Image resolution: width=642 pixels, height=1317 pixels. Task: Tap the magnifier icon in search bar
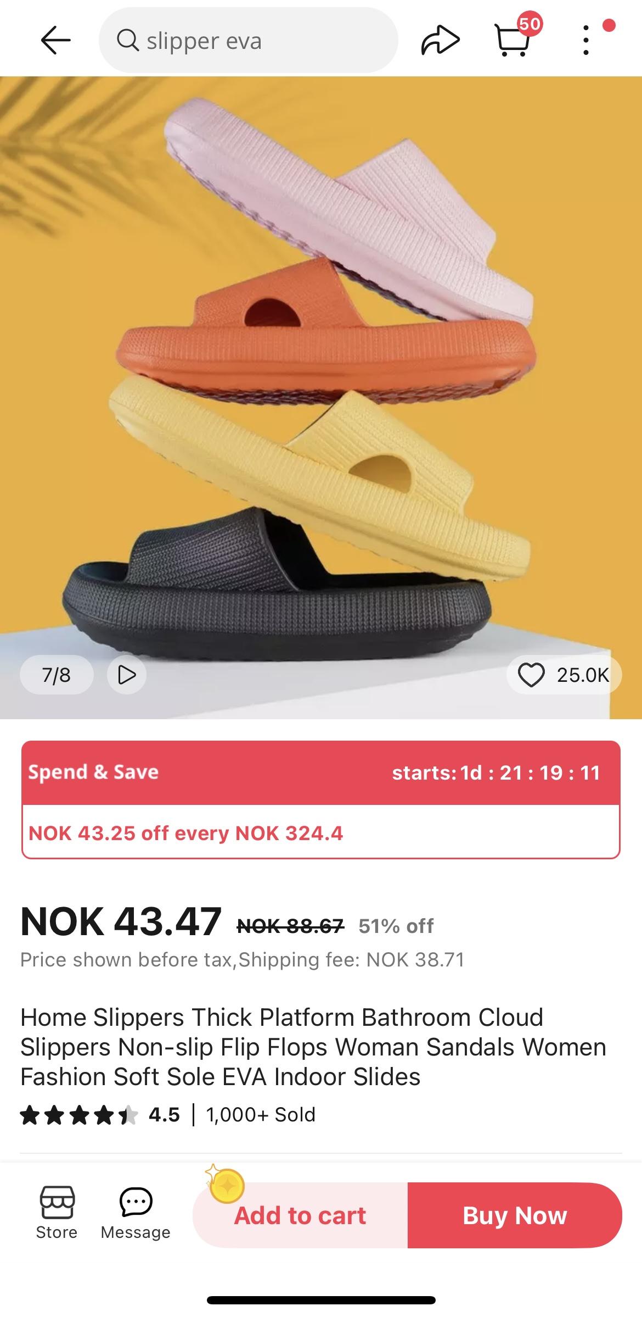coord(128,40)
